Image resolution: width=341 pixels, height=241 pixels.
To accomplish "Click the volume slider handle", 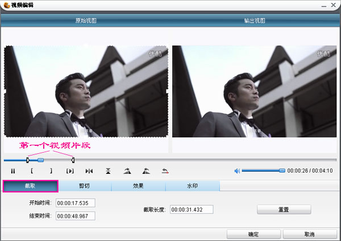I will pyautogui.click(x=282, y=170).
